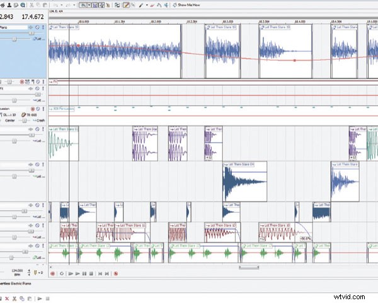The image size is (378, 303).
Task: Click the Copy icon in top toolbar
Action: click(x=38, y=5)
